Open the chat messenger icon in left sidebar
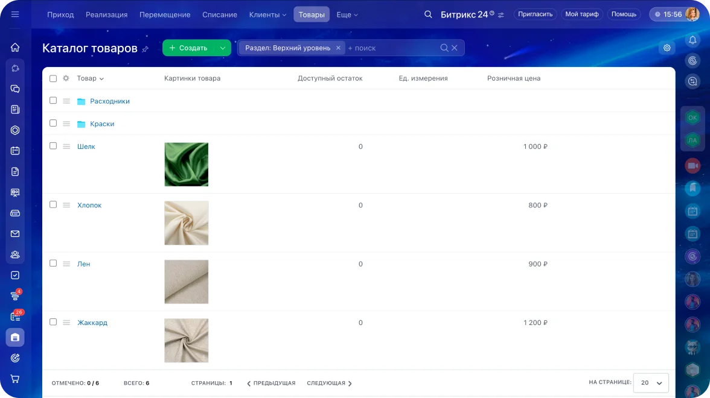Viewport: 710px width, 398px height. (14, 88)
